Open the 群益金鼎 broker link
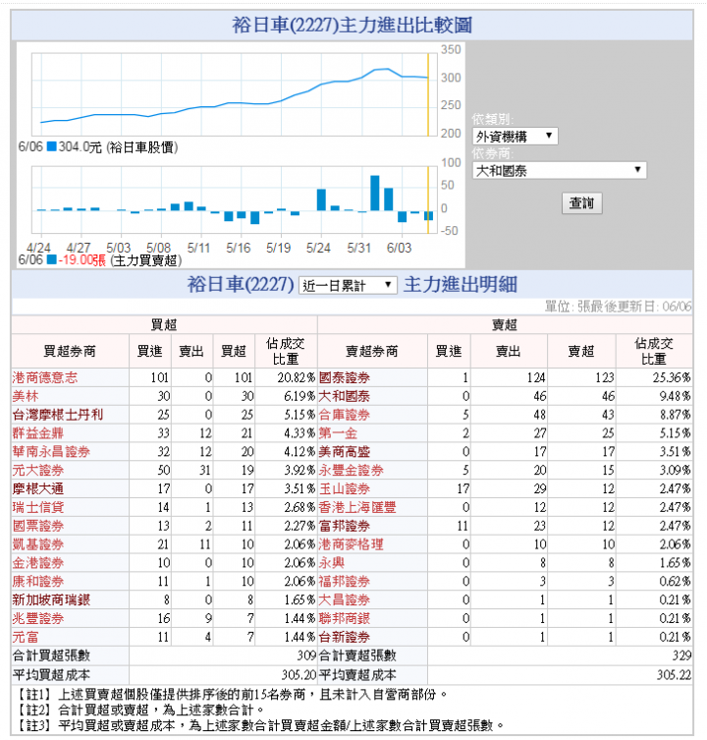This screenshot has height=740, width=707. (x=38, y=432)
